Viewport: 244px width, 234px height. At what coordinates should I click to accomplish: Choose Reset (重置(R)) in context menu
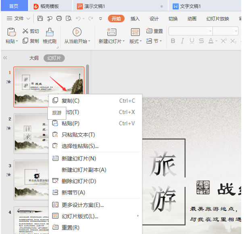(x=95, y=228)
